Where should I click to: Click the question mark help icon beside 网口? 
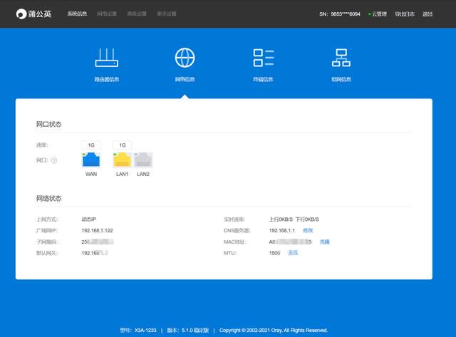click(54, 160)
